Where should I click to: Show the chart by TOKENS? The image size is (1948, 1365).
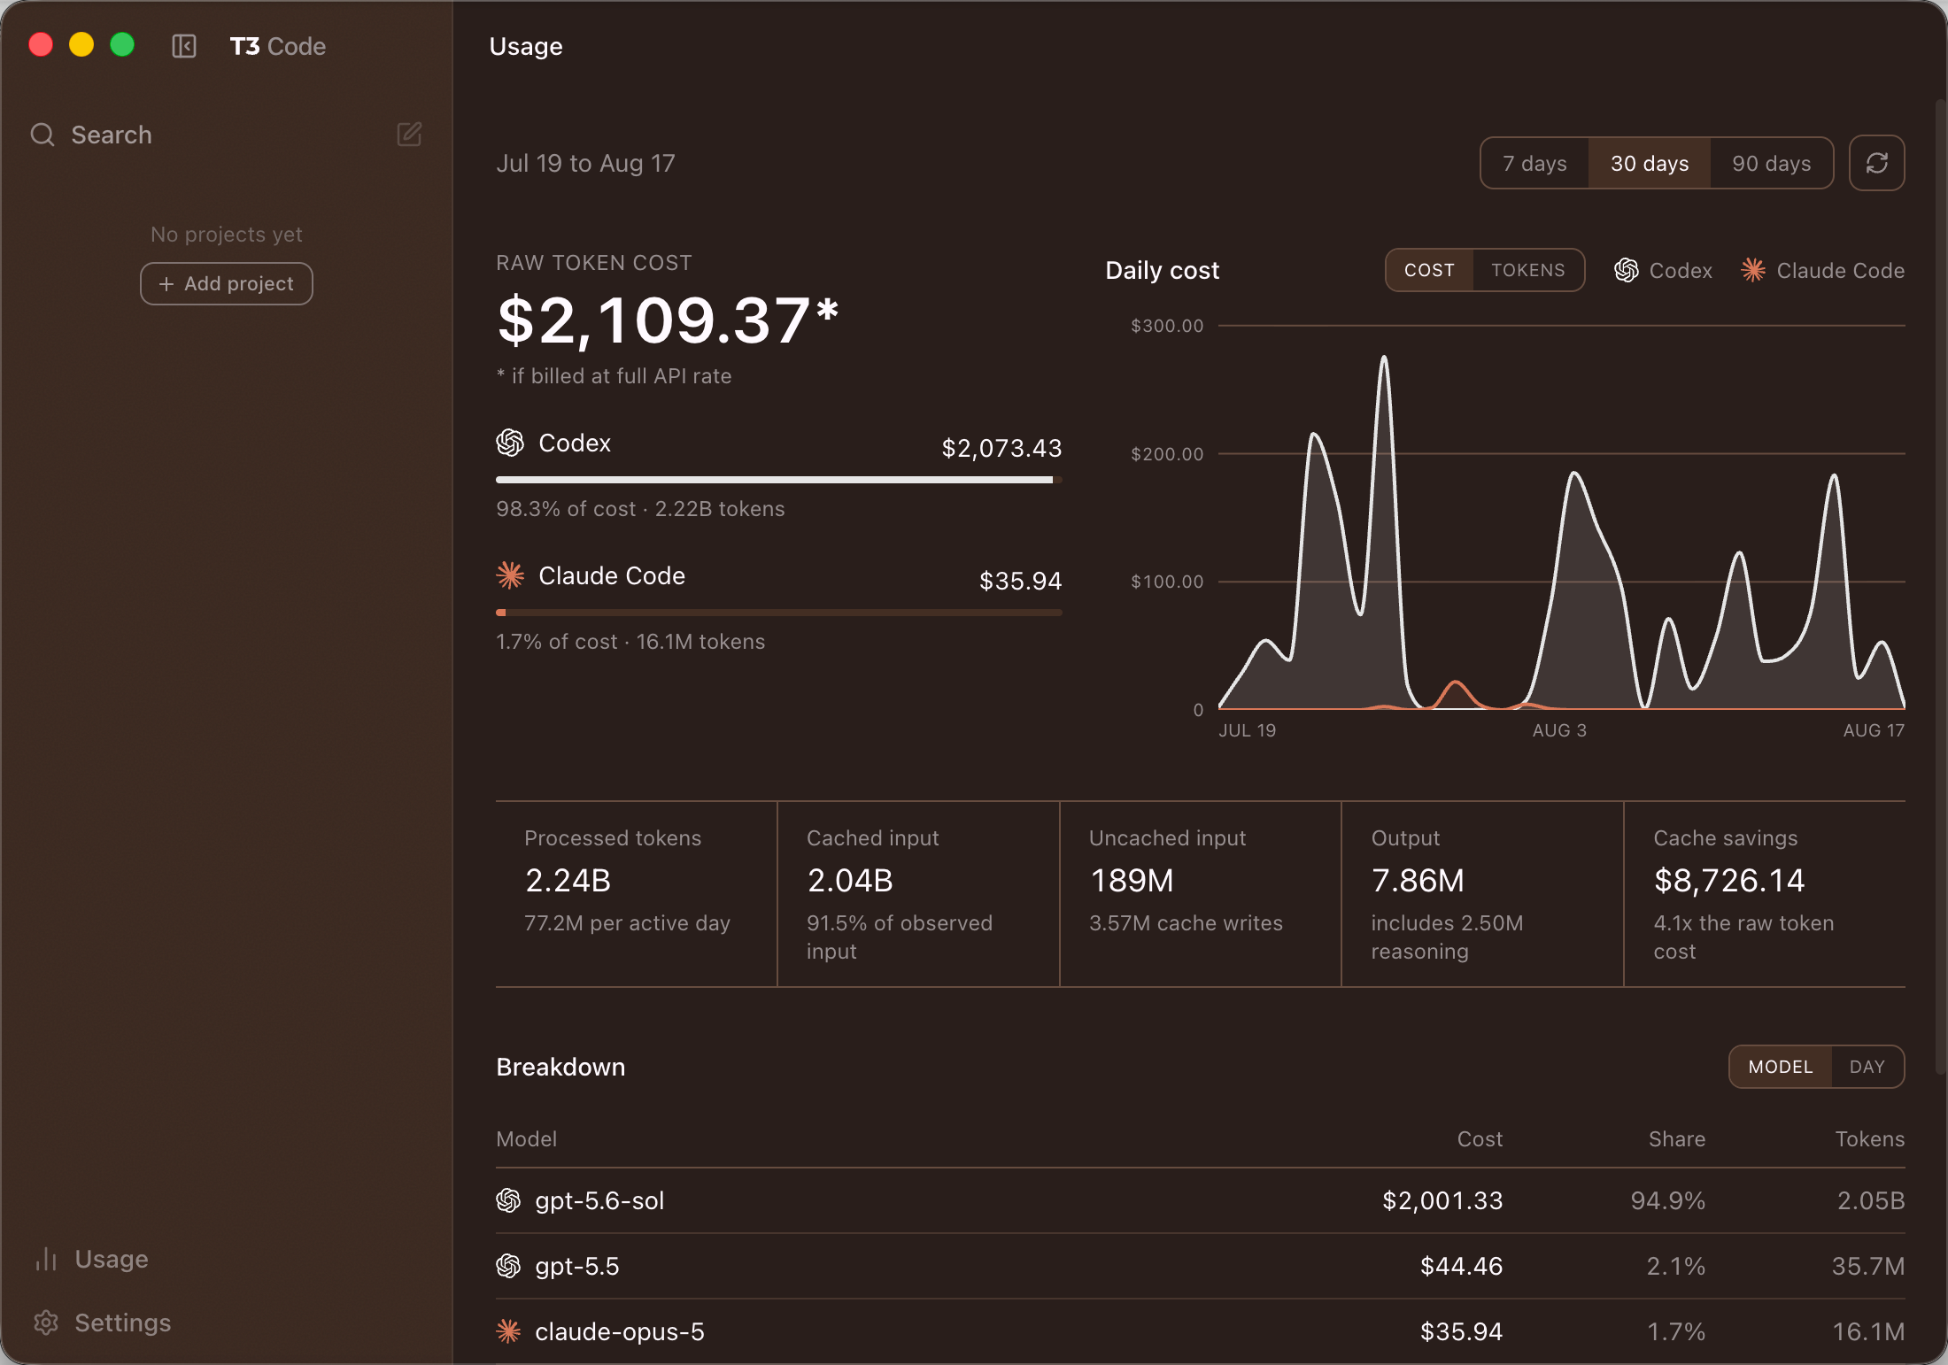(x=1528, y=270)
